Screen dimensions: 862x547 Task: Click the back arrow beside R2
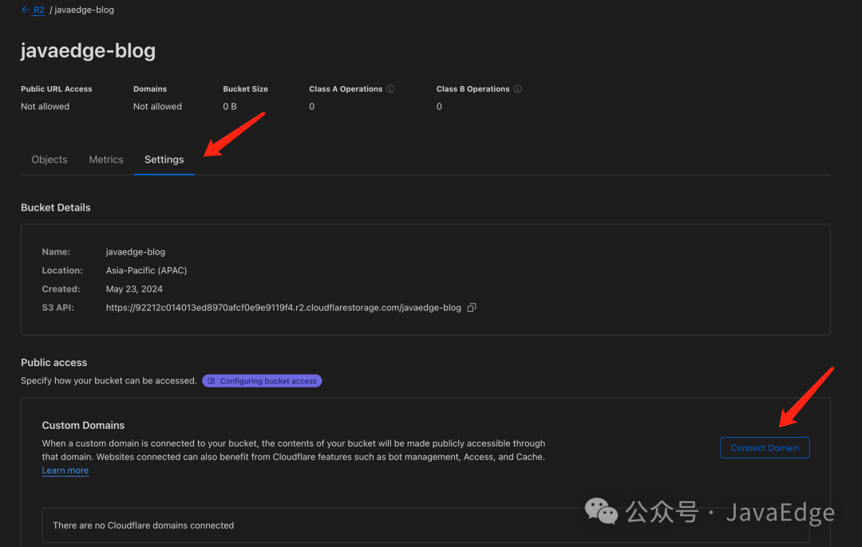point(26,10)
